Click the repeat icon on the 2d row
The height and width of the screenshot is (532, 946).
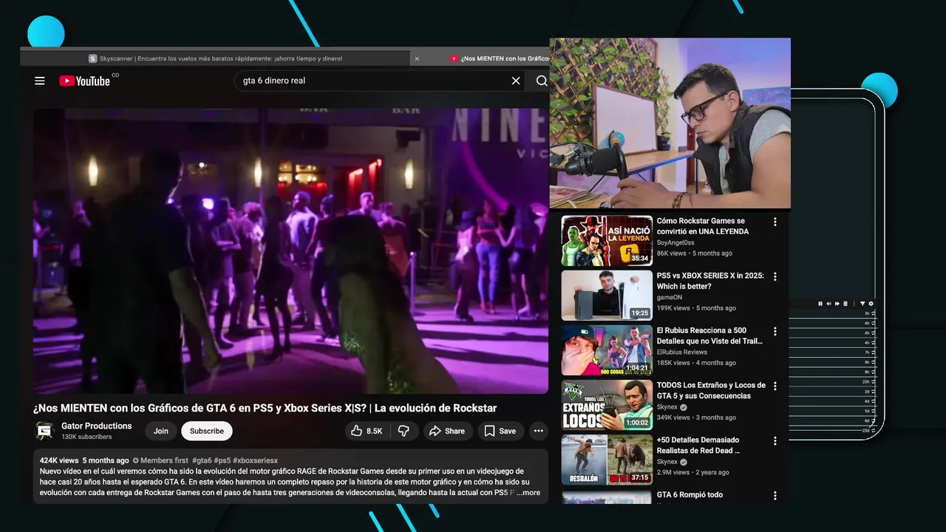874,392
